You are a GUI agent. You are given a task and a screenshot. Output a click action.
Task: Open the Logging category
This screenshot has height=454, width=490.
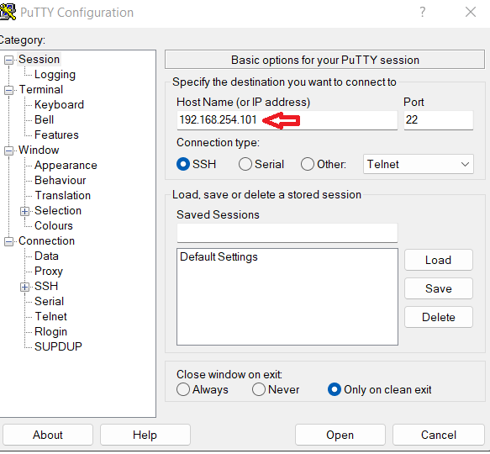coord(55,75)
